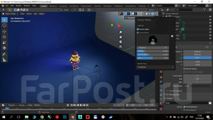Adjust the World Opacity slider
This screenshot has width=213, height=120.
point(153,55)
